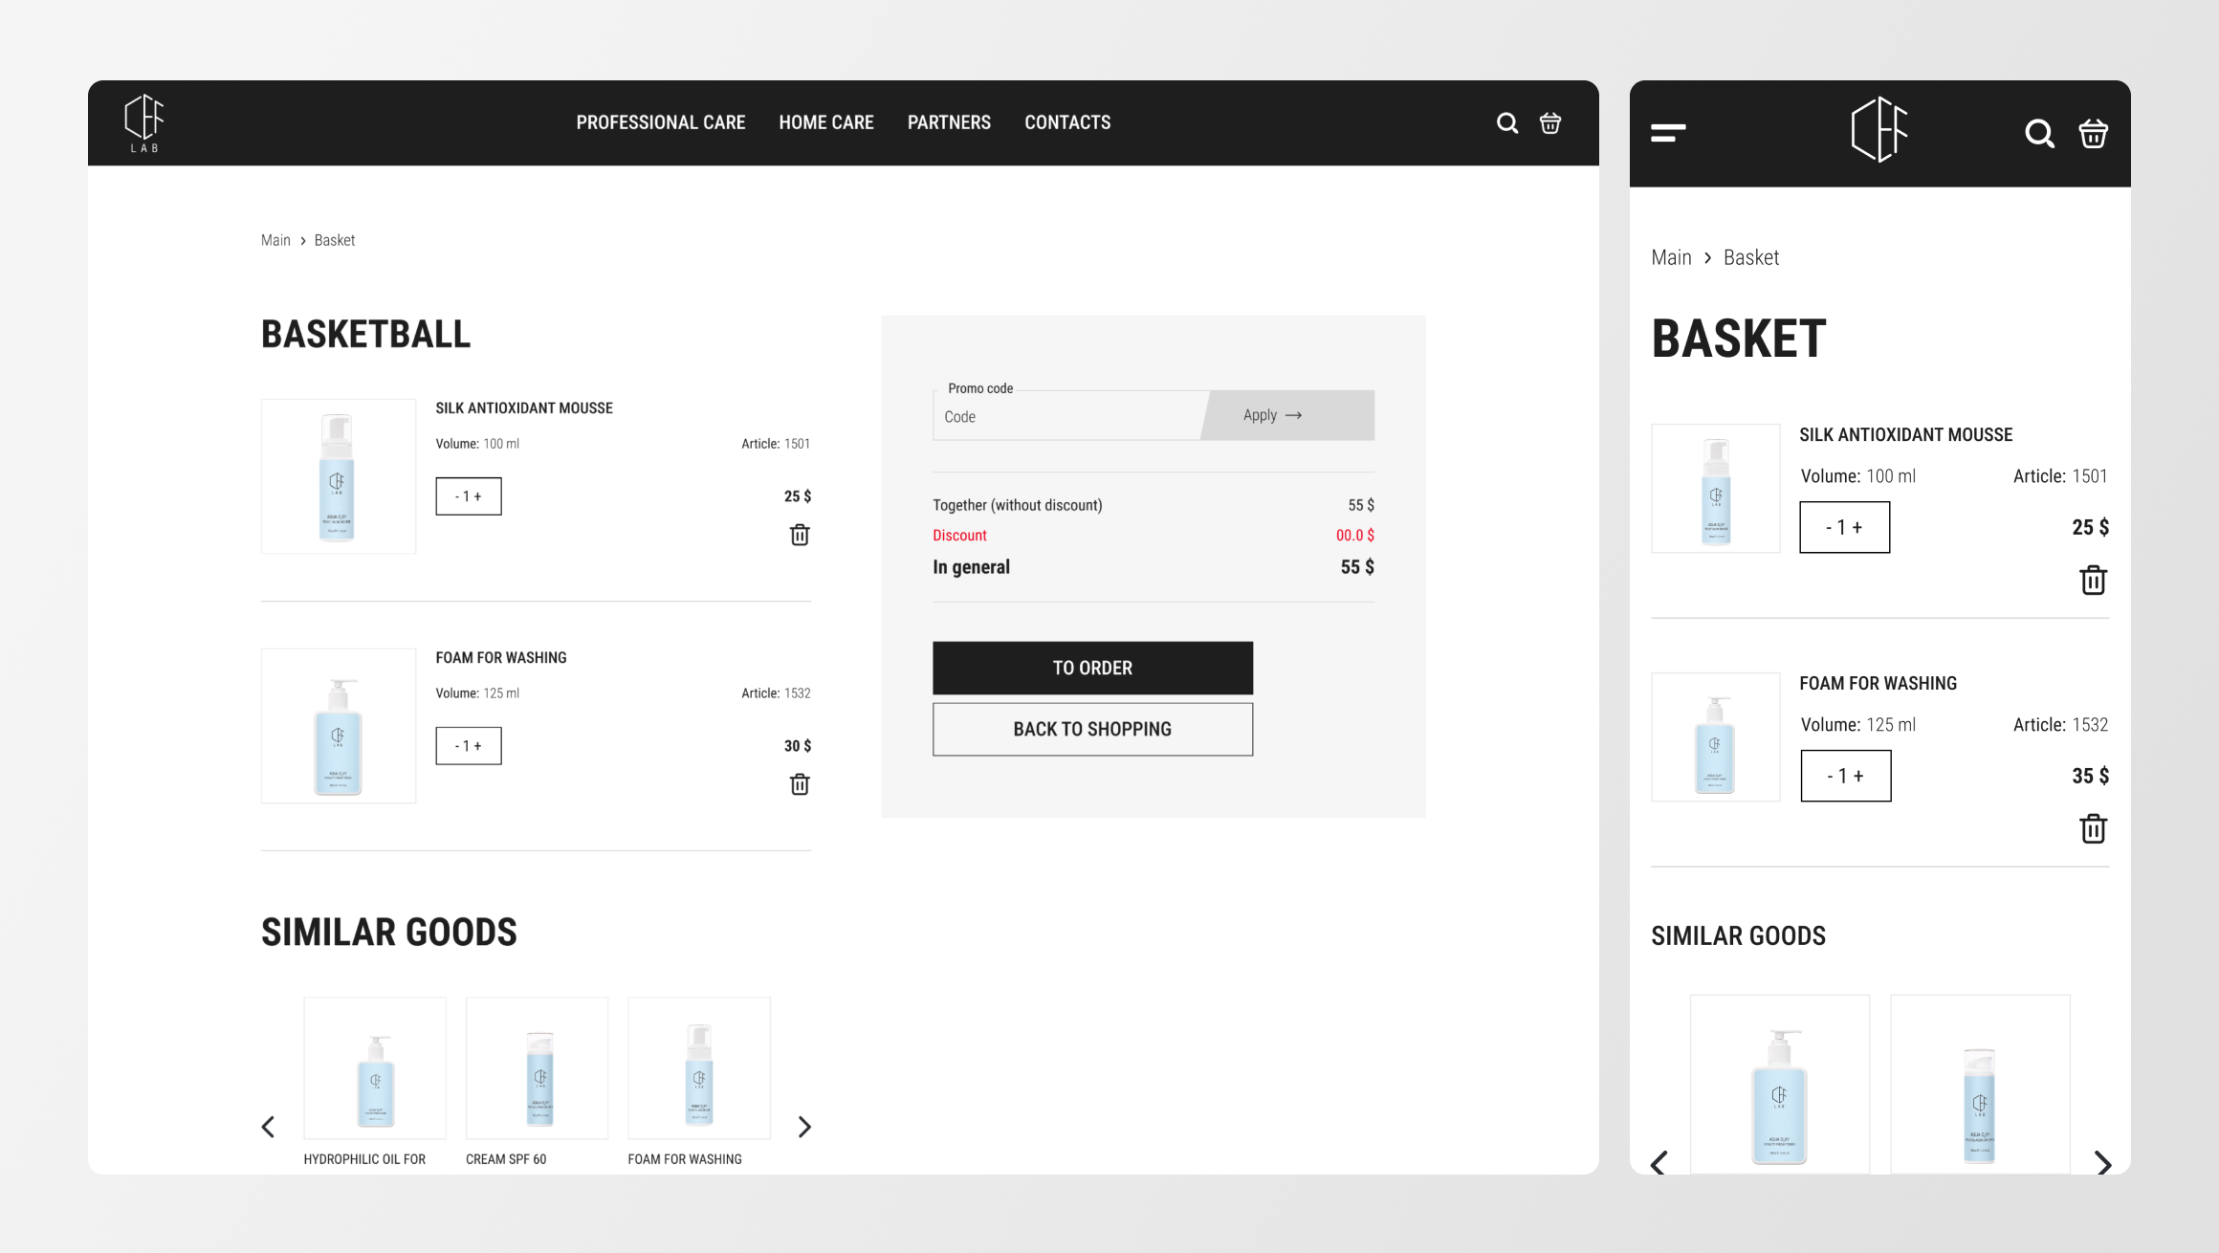Show previous similar goods on desktop carousel
This screenshot has width=2219, height=1253.
click(269, 1127)
